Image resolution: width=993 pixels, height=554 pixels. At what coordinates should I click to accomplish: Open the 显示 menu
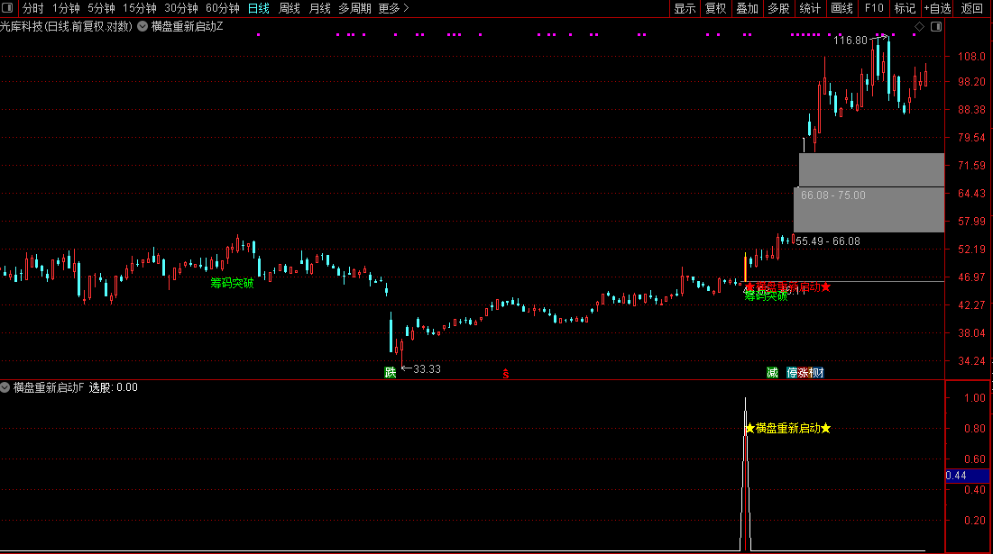click(685, 8)
